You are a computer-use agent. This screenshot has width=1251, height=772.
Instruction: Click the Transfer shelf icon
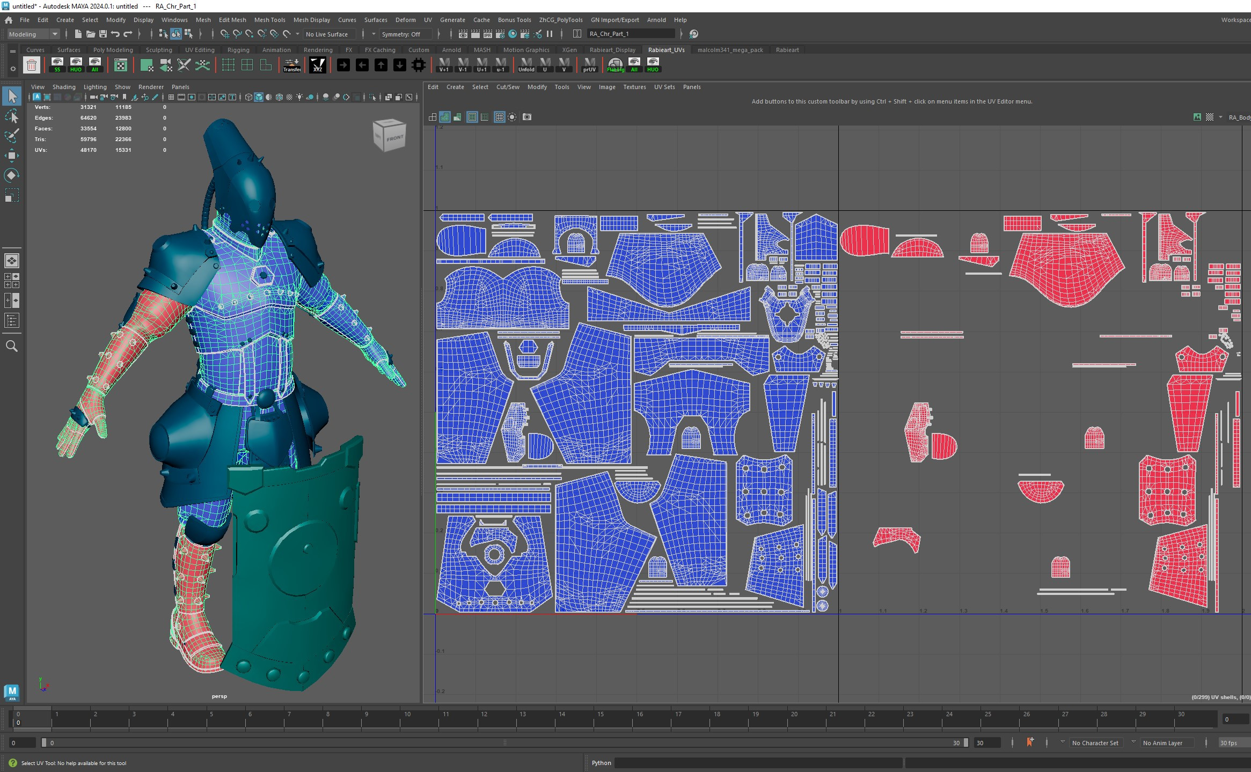[291, 65]
